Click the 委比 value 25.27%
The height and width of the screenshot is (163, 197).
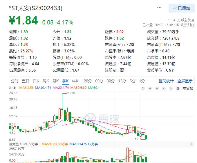tap(27, 51)
